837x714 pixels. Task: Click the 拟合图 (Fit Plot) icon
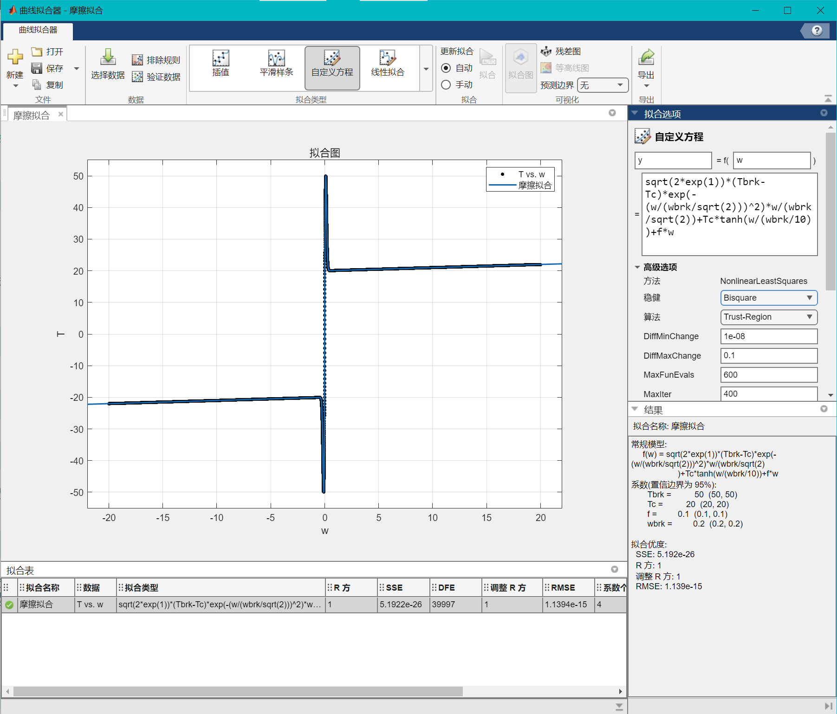521,58
